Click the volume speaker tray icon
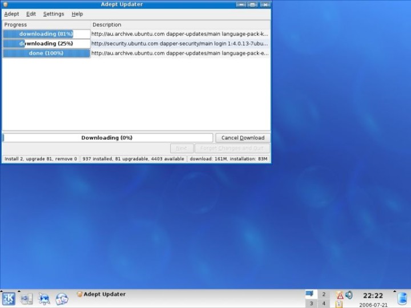Image resolution: width=411 pixels, height=308 pixels. pyautogui.click(x=349, y=295)
